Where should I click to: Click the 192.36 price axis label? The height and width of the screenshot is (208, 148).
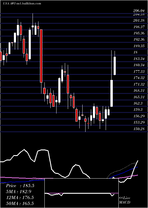(139, 40)
